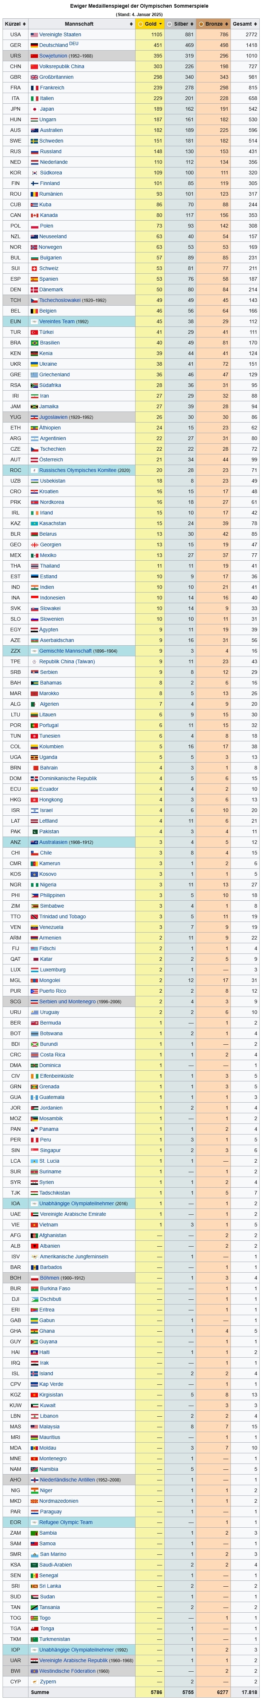Sort table by Bronze column
This screenshot has height=1701, width=263.
pyautogui.click(x=214, y=24)
